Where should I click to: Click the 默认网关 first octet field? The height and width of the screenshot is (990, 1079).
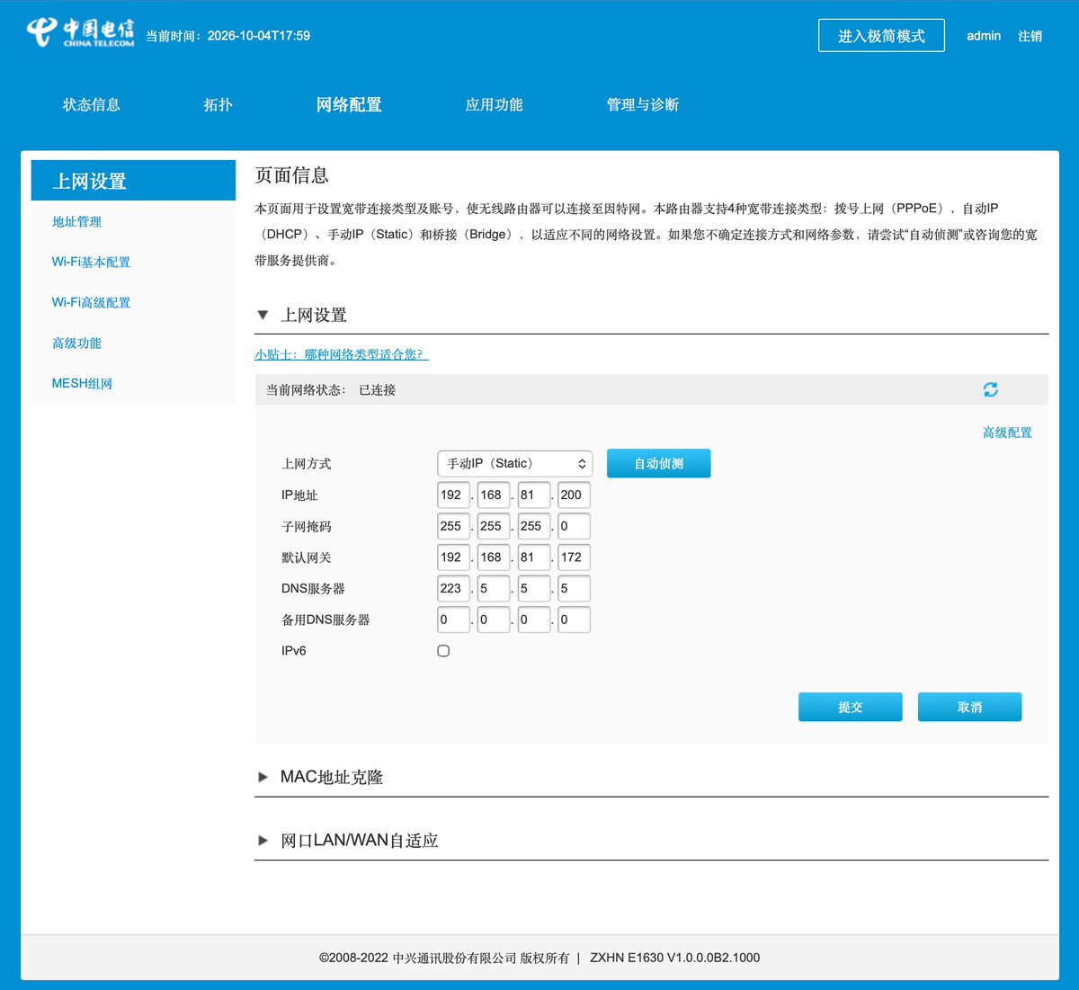click(453, 557)
